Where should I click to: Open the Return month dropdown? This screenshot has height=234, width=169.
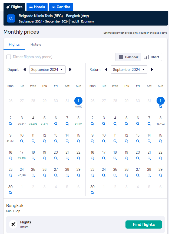[x=129, y=69]
